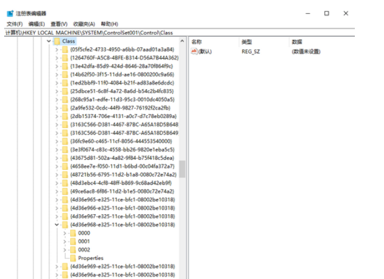Viewport: 384px width, 279px height.
Task: Minimize the Registry Editor window
Action: click(x=308, y=13)
